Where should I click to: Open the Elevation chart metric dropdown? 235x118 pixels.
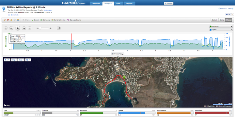(x=221, y=26)
